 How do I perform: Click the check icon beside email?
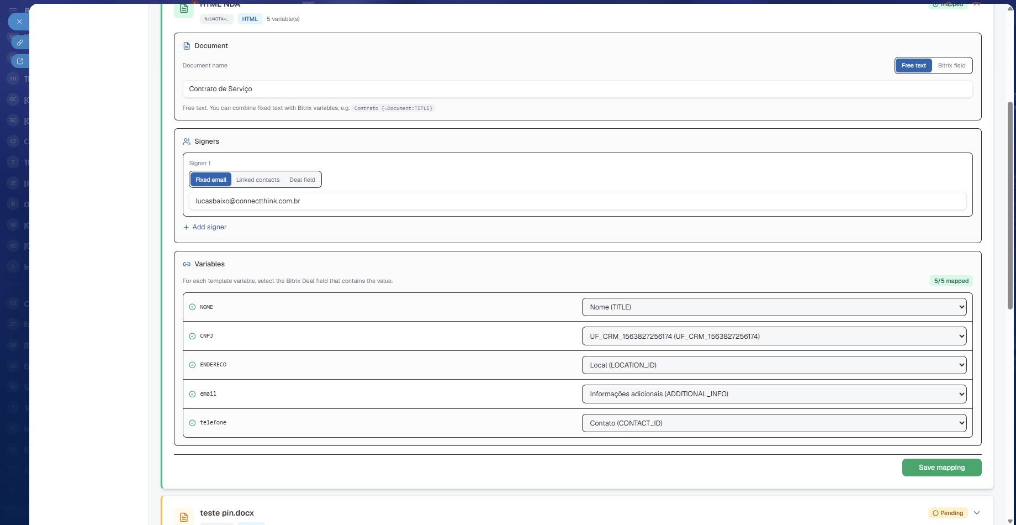coord(192,394)
